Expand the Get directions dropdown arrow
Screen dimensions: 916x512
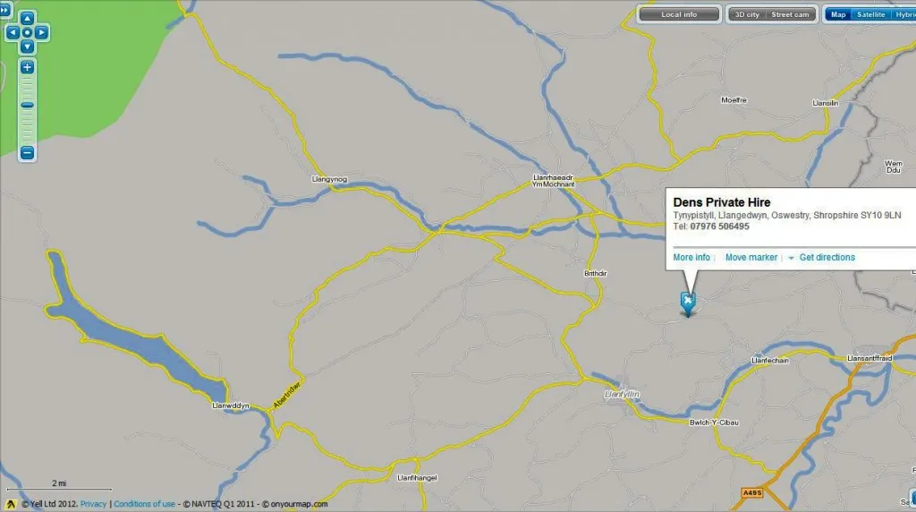coord(791,258)
